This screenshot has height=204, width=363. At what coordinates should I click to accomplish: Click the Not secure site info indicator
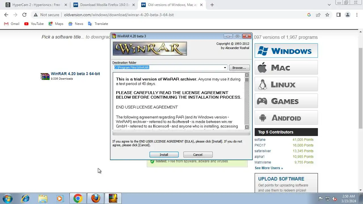click(47, 15)
